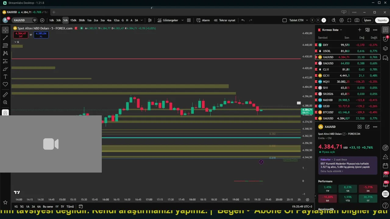
Task: Click the SAT 4.384,47 sell button
Action: coord(21,35)
